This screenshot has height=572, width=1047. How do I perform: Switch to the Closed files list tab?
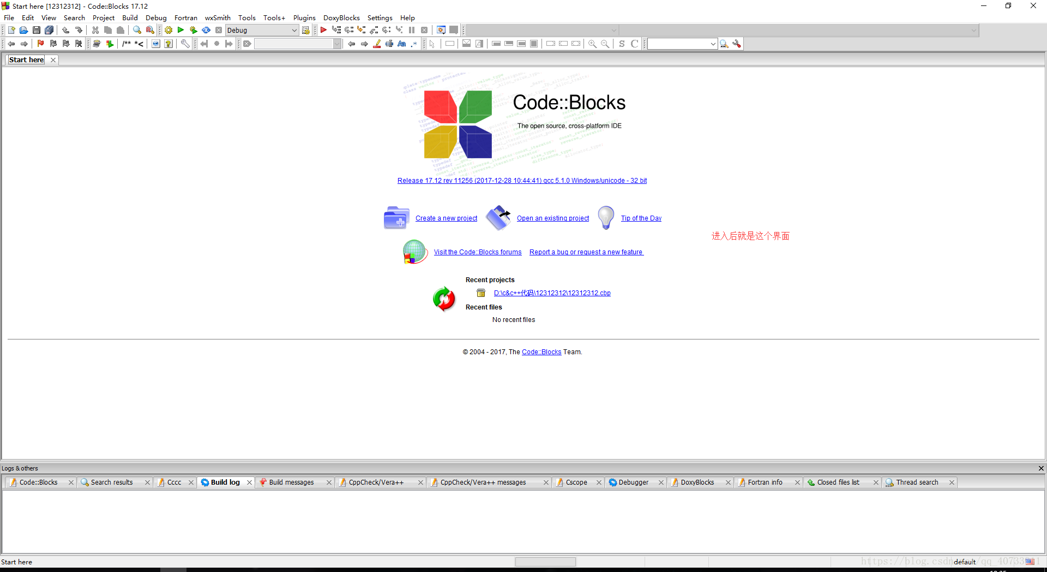[x=838, y=482]
